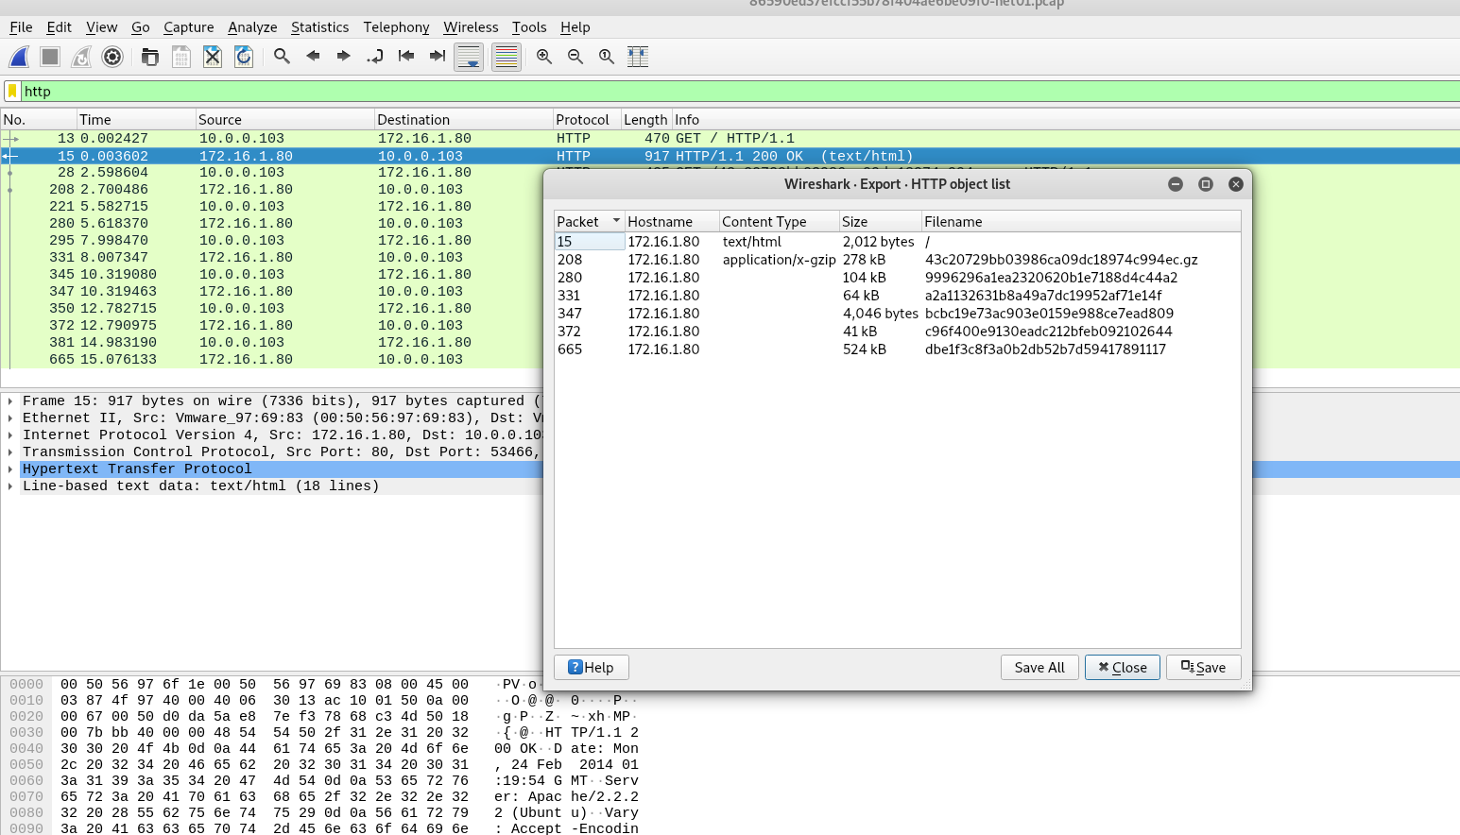Viewport: 1460px width, 835px height.
Task: Expand Hypertext Transfer Protocol section
Action: 10,469
